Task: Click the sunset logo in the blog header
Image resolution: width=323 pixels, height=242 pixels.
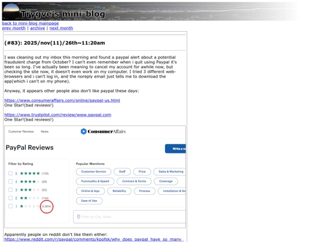Action: [x=11, y=11]
